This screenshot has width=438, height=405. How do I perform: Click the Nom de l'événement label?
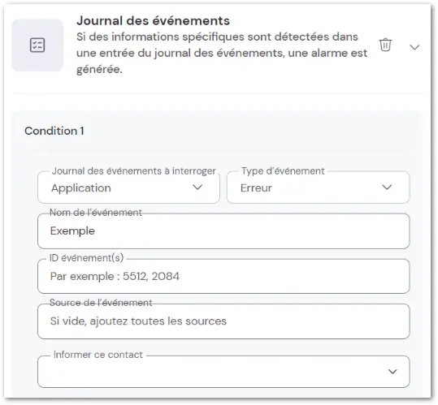(x=96, y=213)
